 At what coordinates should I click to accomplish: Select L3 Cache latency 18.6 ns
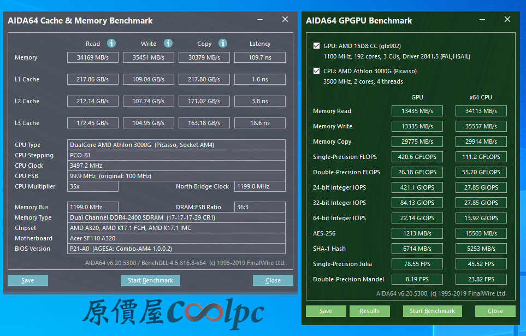click(x=260, y=123)
